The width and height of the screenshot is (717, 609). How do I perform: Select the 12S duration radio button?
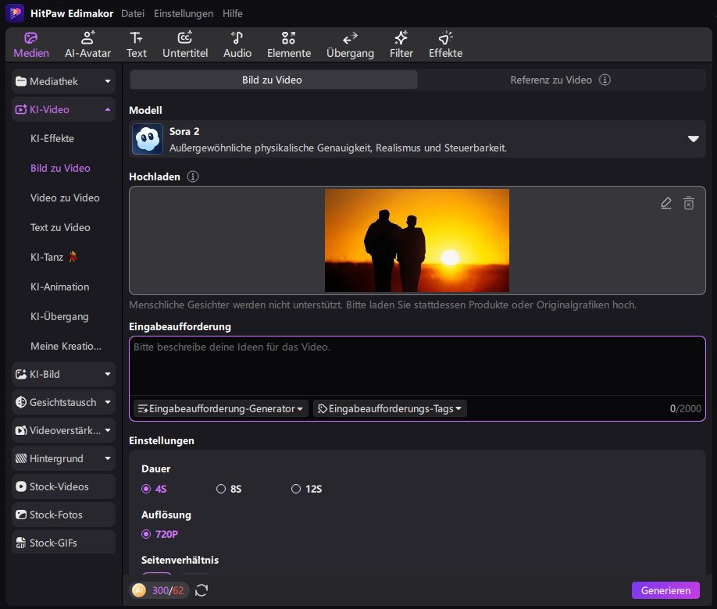[x=296, y=489]
